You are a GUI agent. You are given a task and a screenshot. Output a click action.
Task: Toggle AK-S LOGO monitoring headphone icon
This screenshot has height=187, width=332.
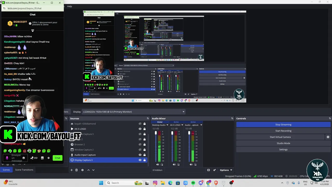click(178, 164)
